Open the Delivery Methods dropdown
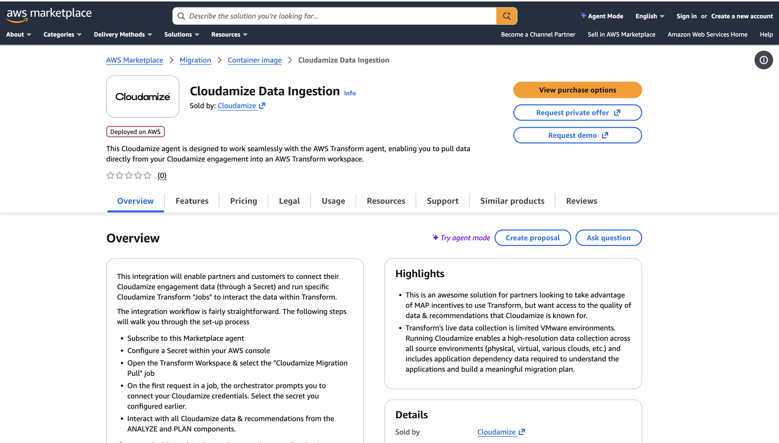 [123, 34]
